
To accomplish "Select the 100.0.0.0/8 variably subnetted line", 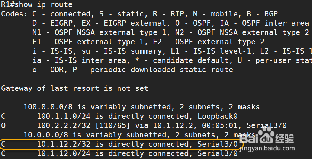I will point(141,107).
